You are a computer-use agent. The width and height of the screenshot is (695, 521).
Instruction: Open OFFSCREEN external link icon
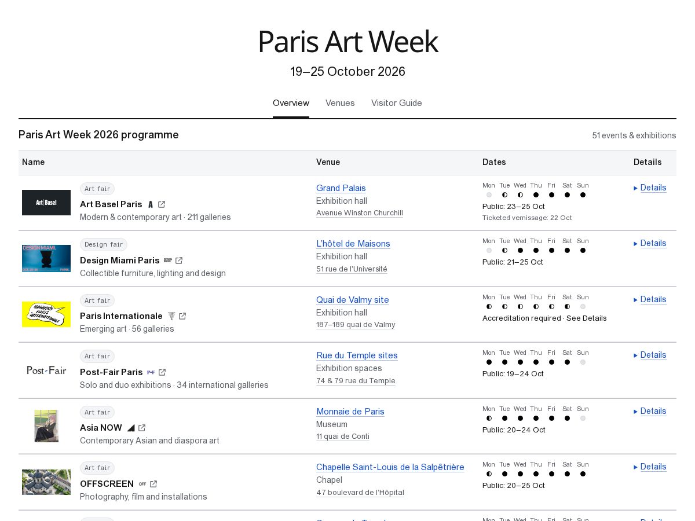coord(153,484)
